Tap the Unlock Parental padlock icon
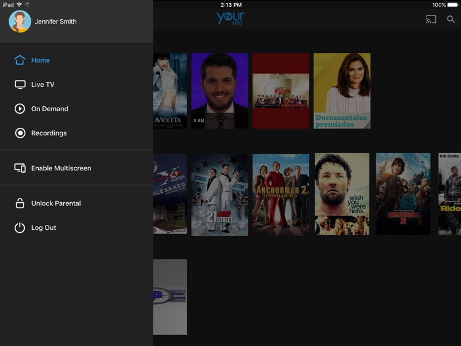Viewport: 461px width, 346px height. click(x=20, y=203)
